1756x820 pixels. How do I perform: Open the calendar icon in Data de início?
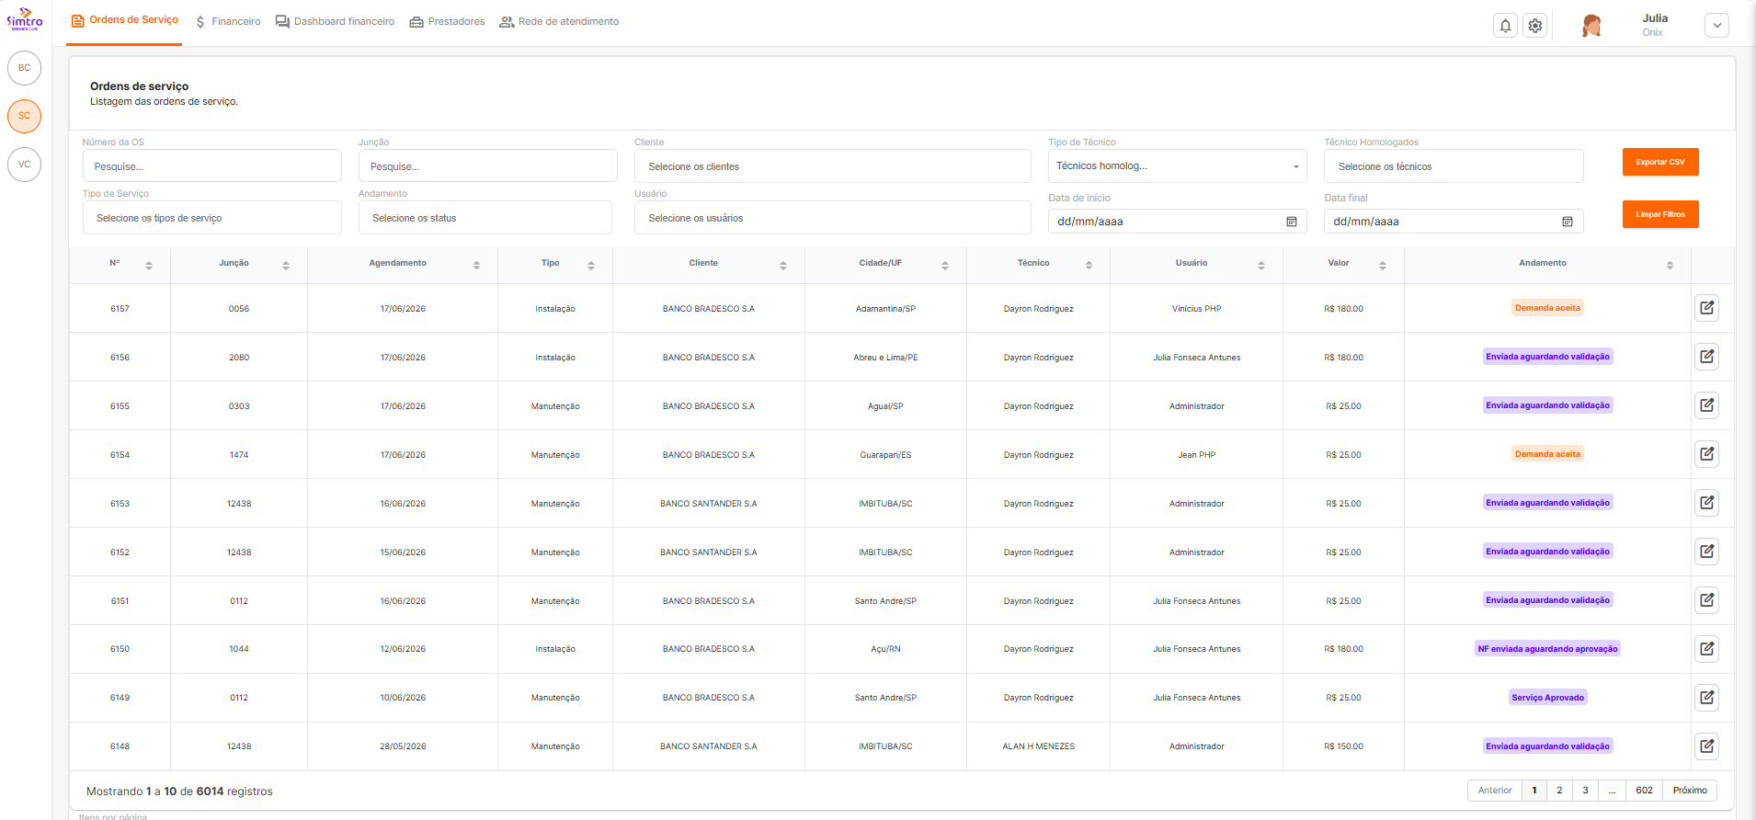(1291, 222)
